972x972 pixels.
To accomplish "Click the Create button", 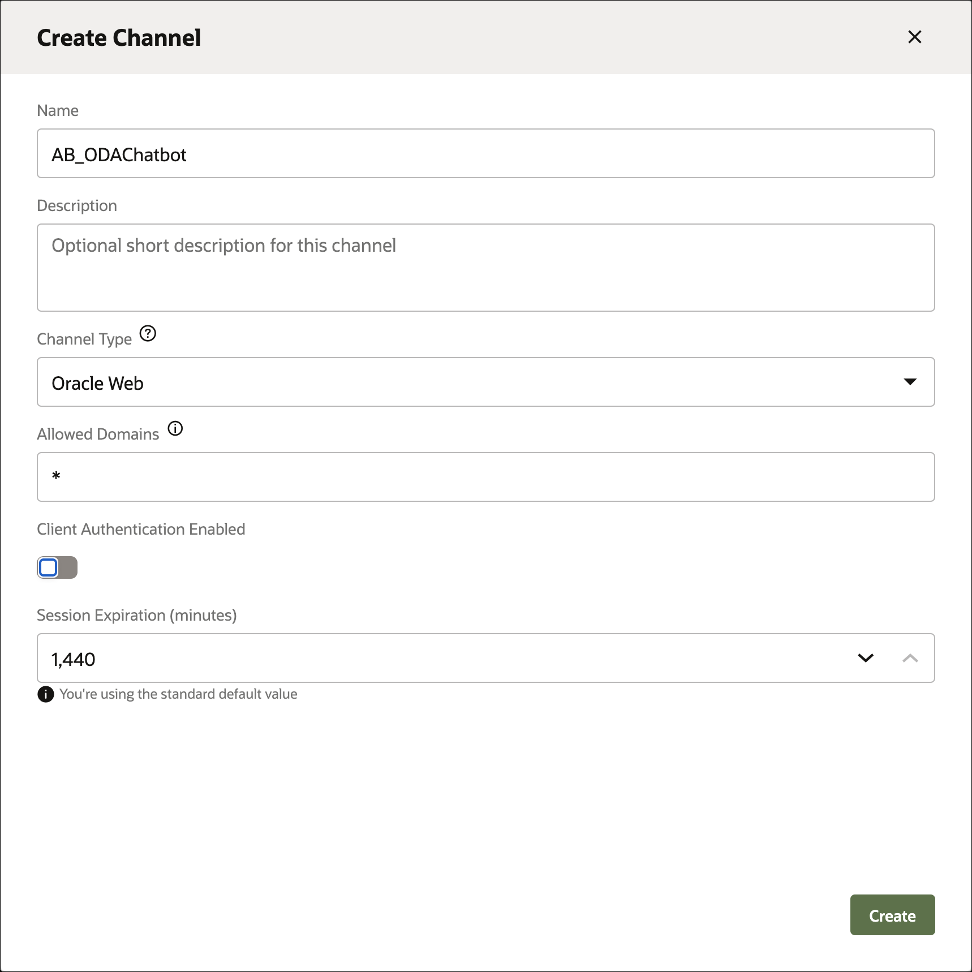I will click(x=892, y=915).
